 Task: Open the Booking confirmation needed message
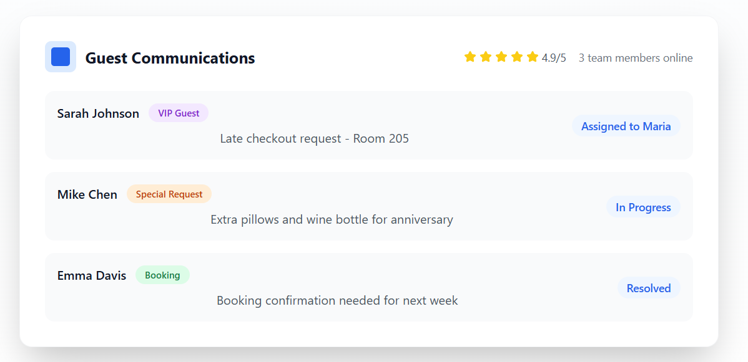click(337, 300)
